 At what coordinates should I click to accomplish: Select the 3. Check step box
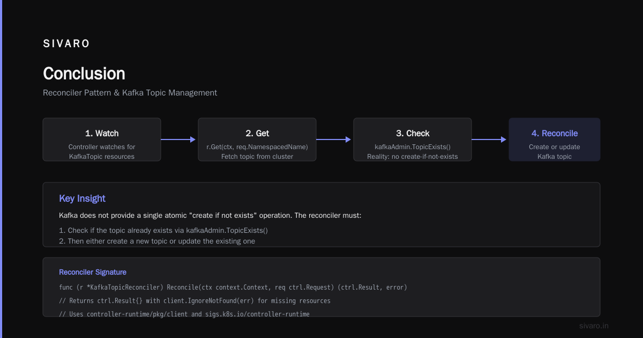point(413,139)
